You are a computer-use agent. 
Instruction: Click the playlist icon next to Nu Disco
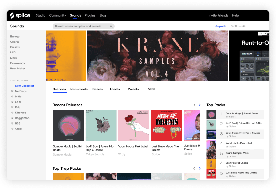point(12,91)
